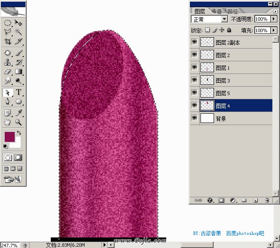Enable lock transparent pixels option
Viewport: 280px width, 248px height.
[208, 30]
